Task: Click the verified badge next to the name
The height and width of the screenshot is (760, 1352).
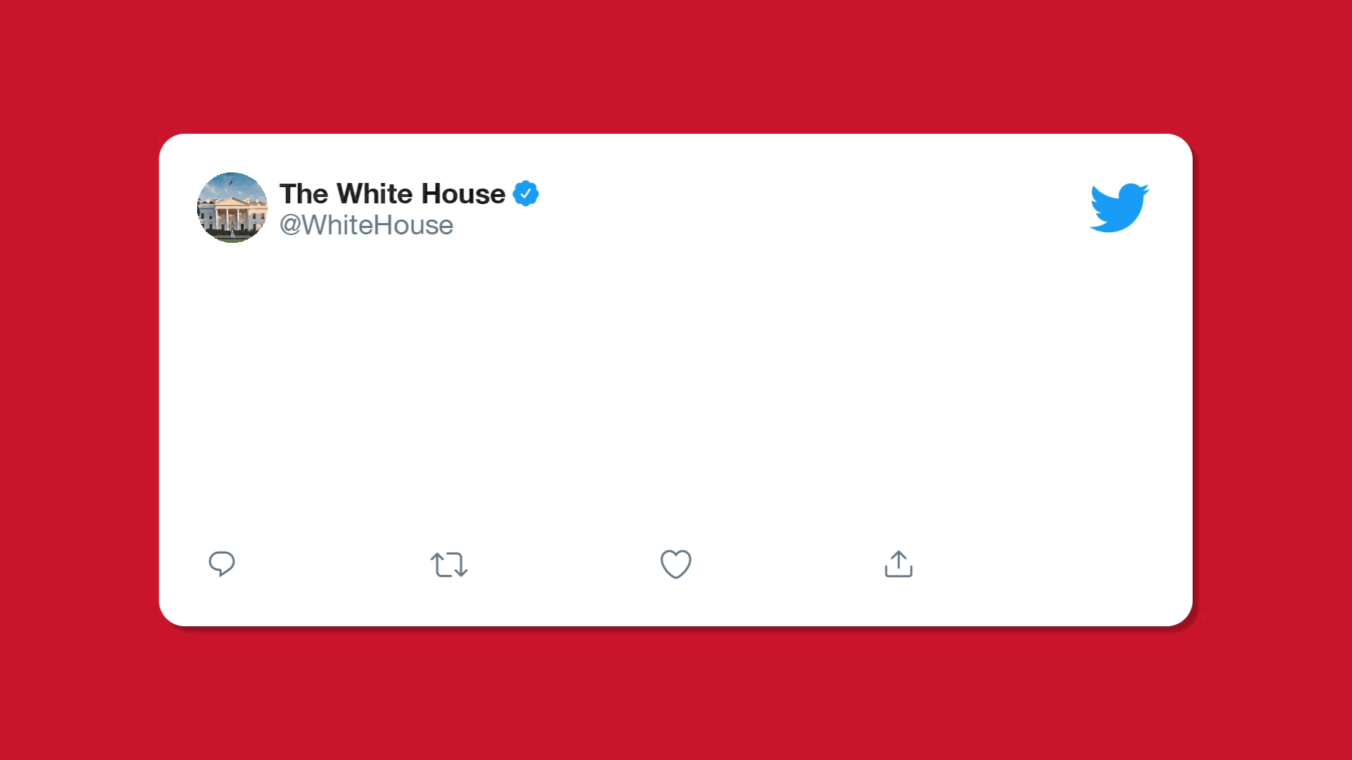Action: click(x=526, y=194)
